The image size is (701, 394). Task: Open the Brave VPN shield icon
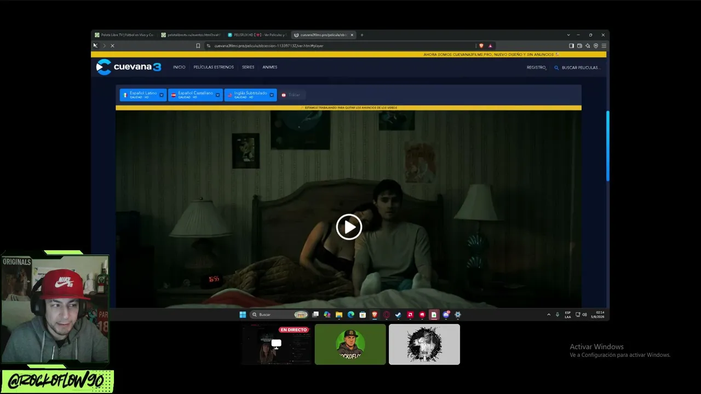point(596,46)
